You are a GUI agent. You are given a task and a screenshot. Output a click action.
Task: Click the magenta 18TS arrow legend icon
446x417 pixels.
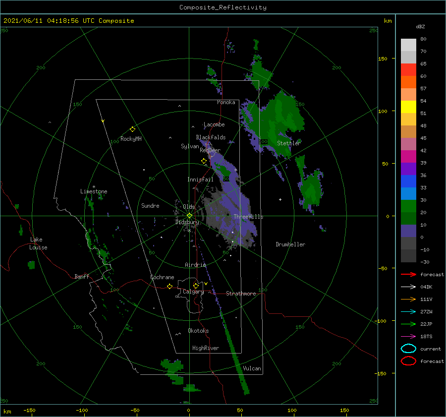click(408, 337)
